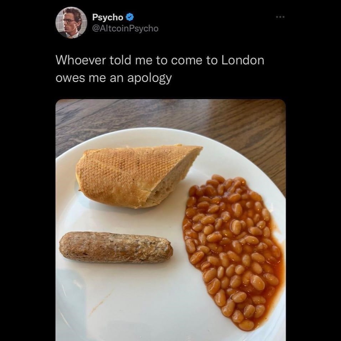This screenshot has width=341, height=341.
Task: Open the attached plate photo
Action: [x=170, y=220]
